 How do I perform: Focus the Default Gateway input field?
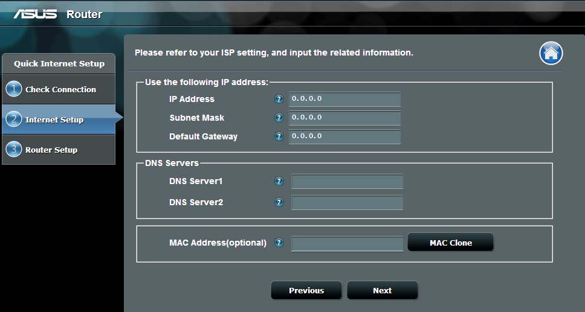click(344, 136)
